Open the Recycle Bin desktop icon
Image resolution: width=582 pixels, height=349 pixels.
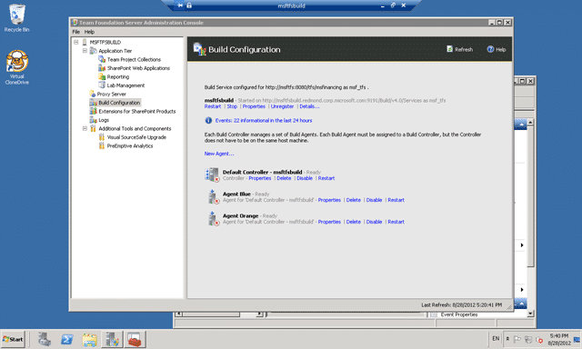tap(16, 18)
